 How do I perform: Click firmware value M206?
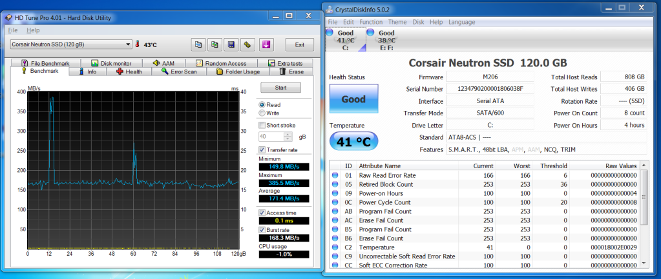click(489, 77)
